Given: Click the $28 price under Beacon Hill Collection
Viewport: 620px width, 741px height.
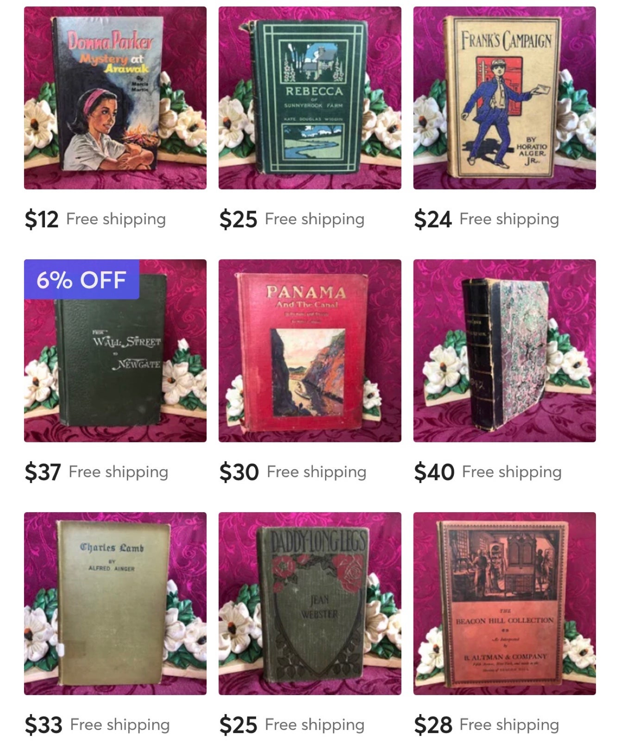Looking at the screenshot, I should click(433, 725).
